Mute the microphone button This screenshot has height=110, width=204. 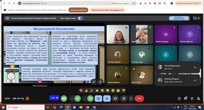tap(78, 99)
